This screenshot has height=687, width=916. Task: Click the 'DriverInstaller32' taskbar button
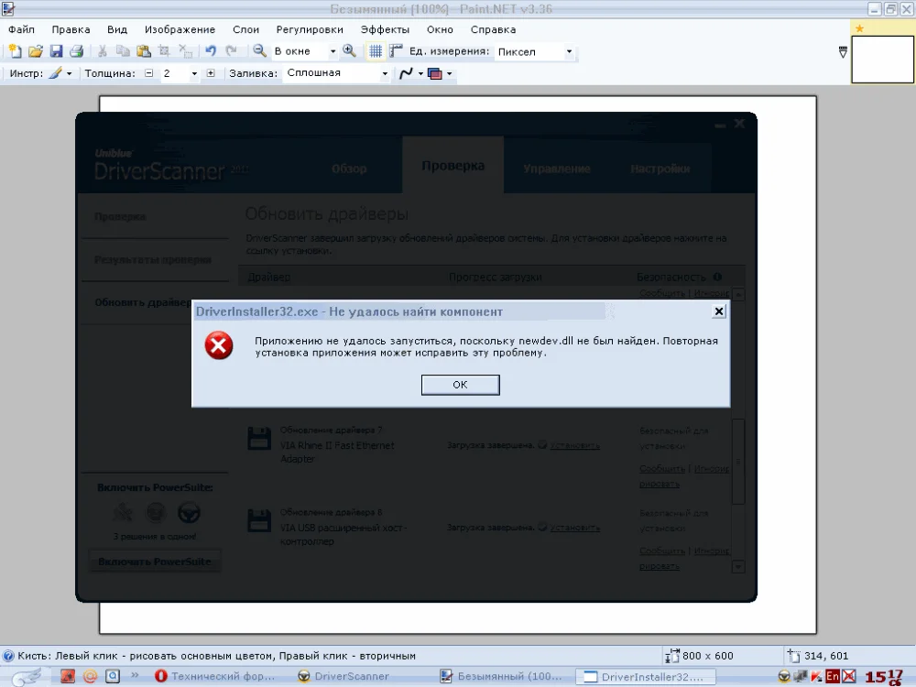click(x=646, y=677)
